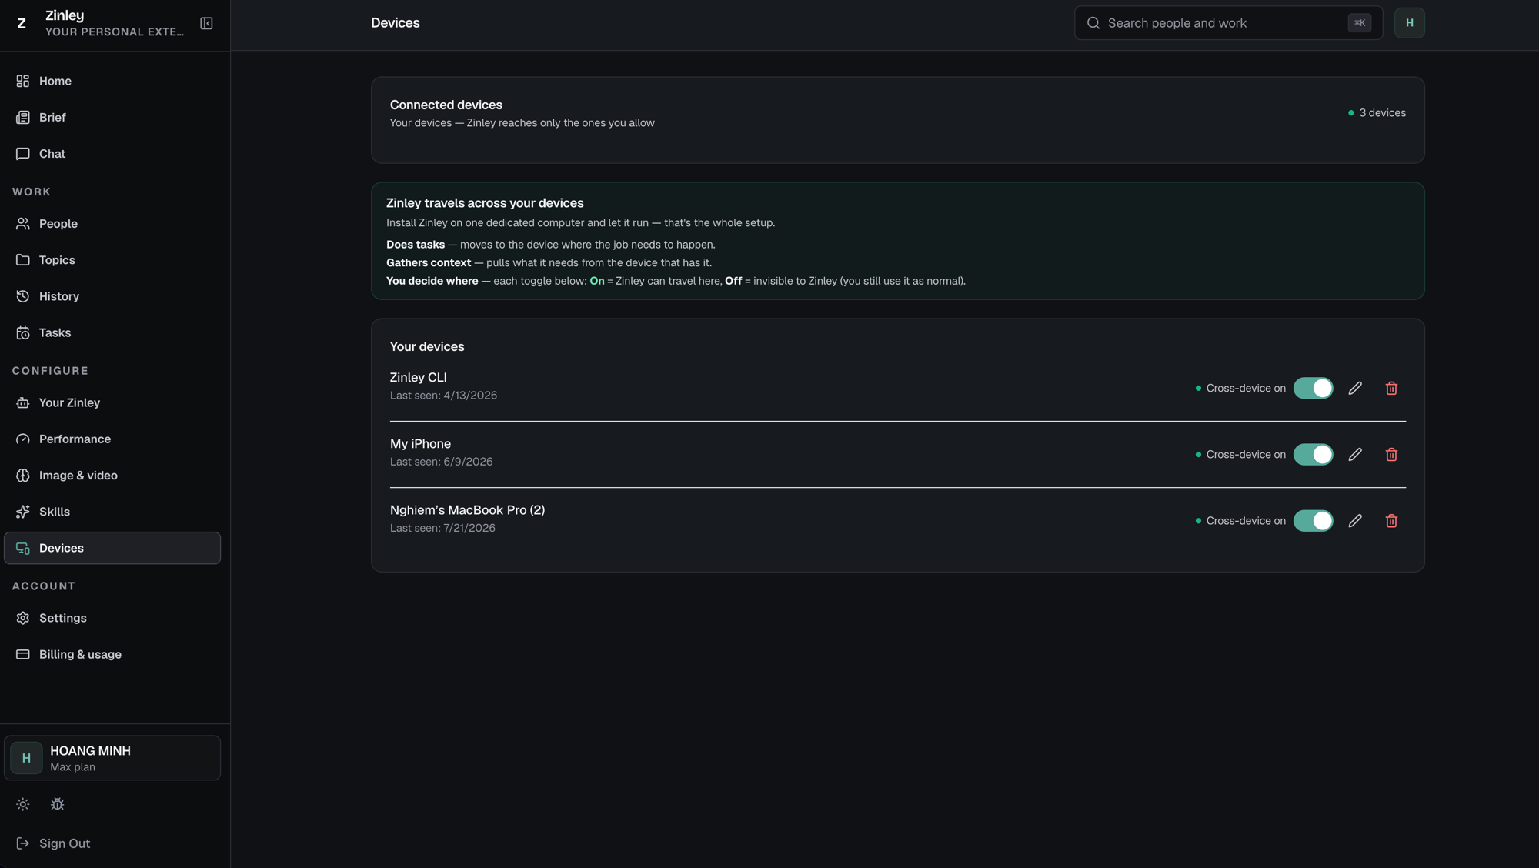Image resolution: width=1539 pixels, height=868 pixels.
Task: Click the People icon in sidebar
Action: (23, 224)
